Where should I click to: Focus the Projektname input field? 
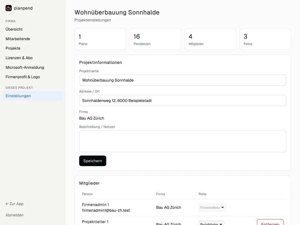183,80
